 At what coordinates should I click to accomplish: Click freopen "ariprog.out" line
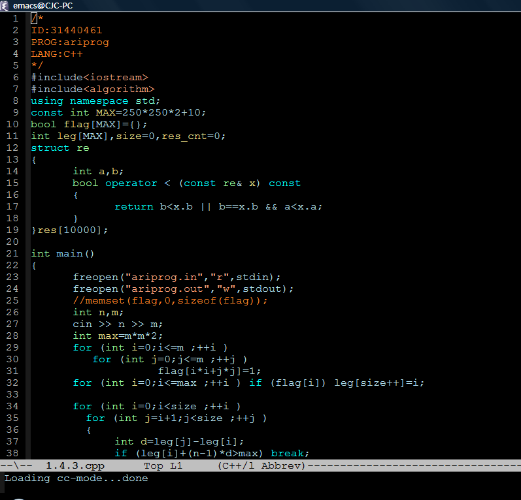point(183,289)
